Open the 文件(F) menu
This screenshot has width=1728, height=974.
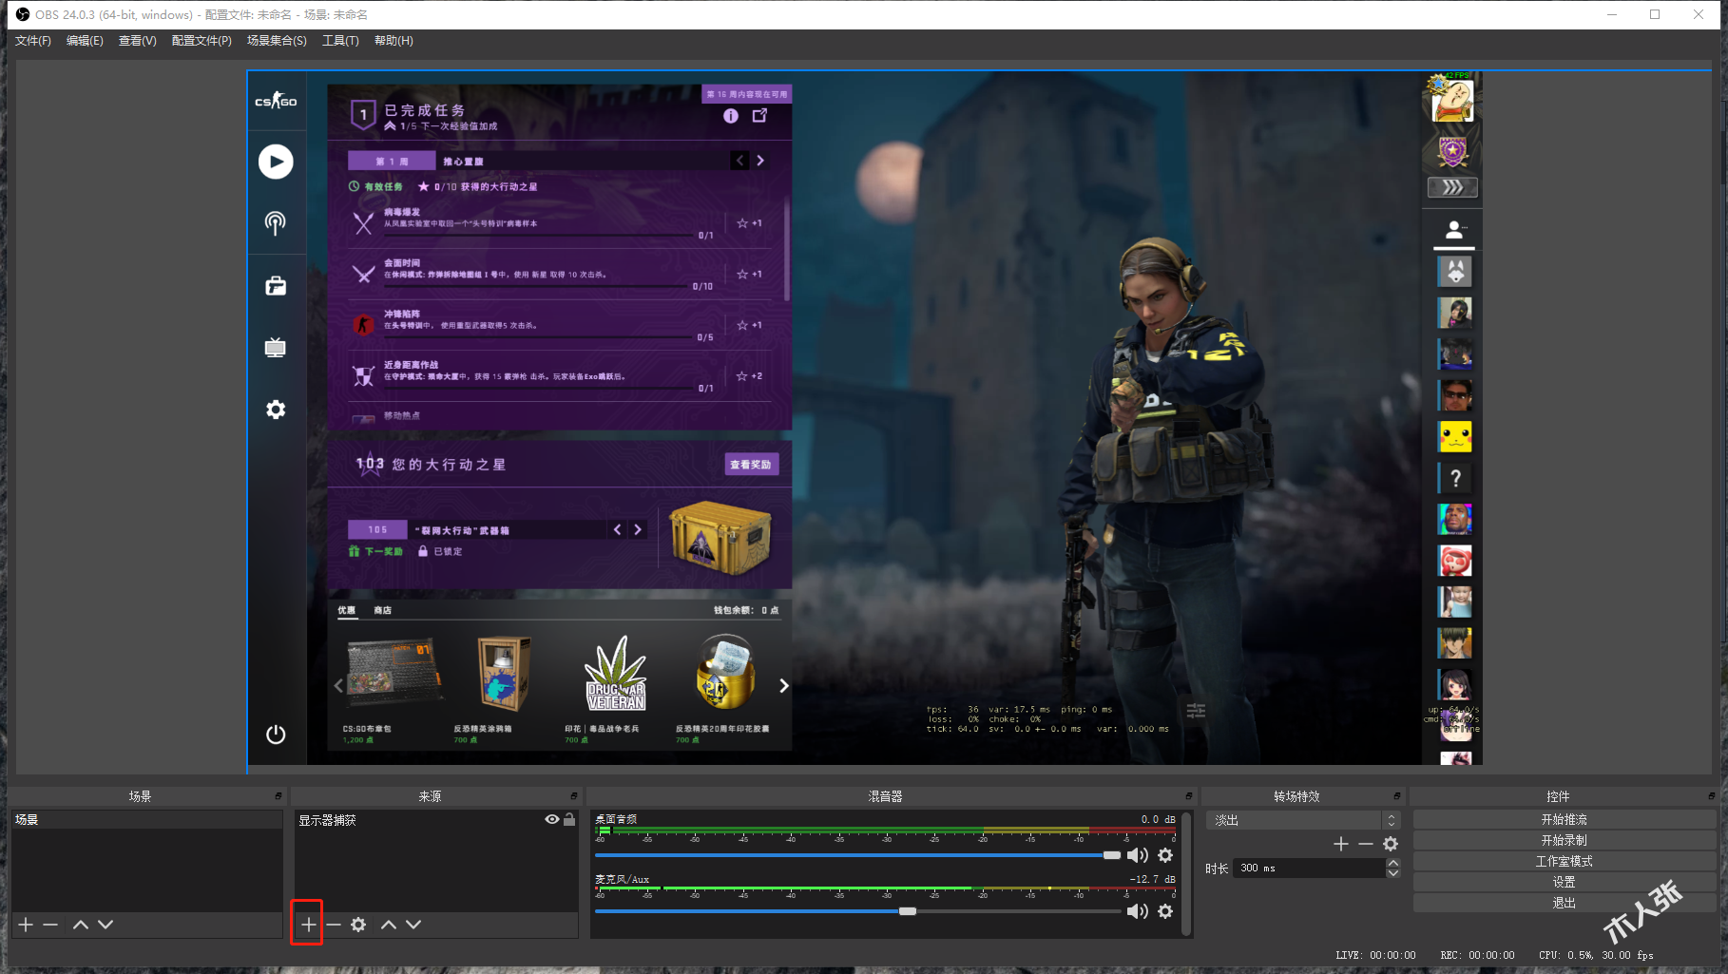coord(33,41)
